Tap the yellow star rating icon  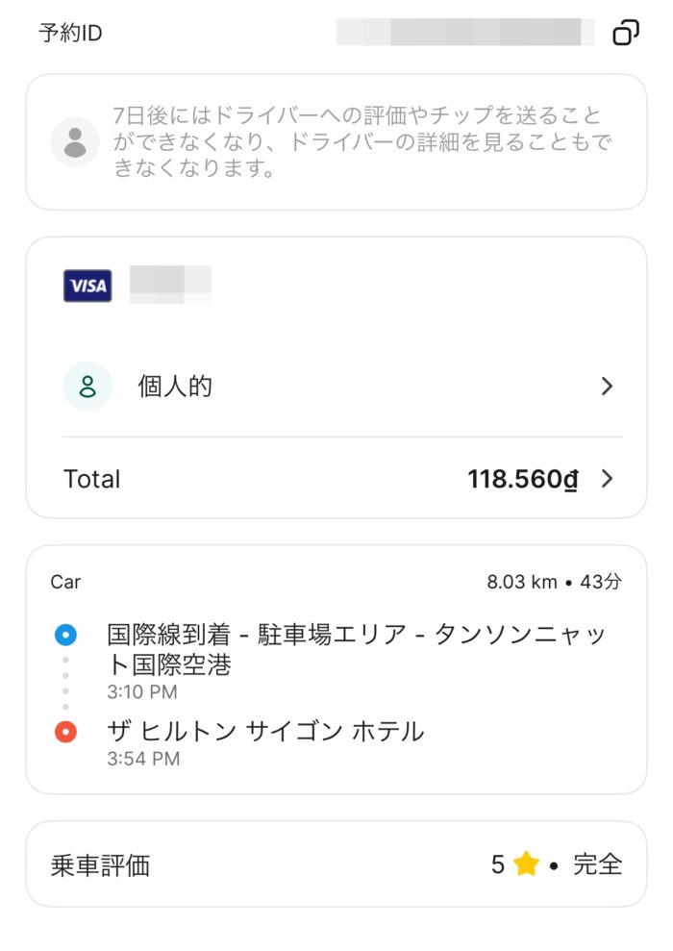coord(526,863)
